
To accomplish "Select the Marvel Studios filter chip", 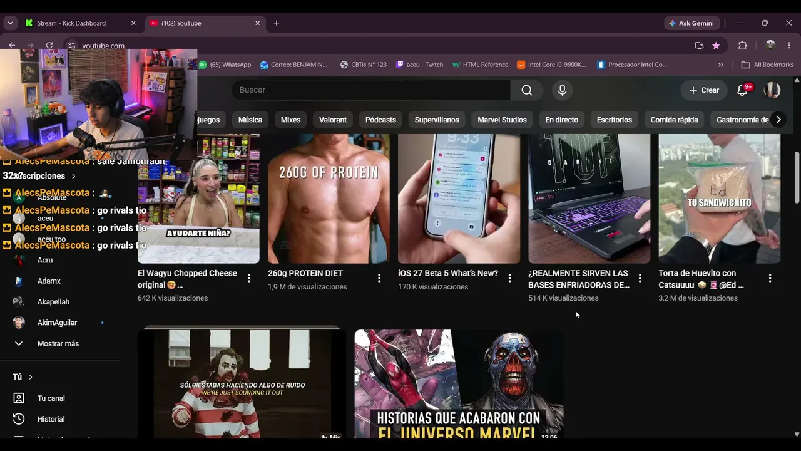I will coord(502,120).
